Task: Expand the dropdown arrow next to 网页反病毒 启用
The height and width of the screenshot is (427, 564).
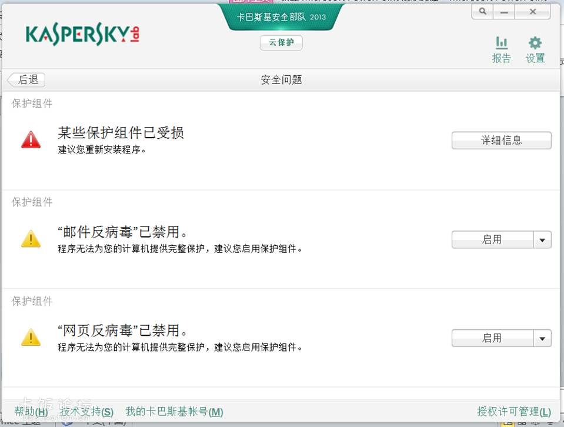Action: click(x=542, y=338)
